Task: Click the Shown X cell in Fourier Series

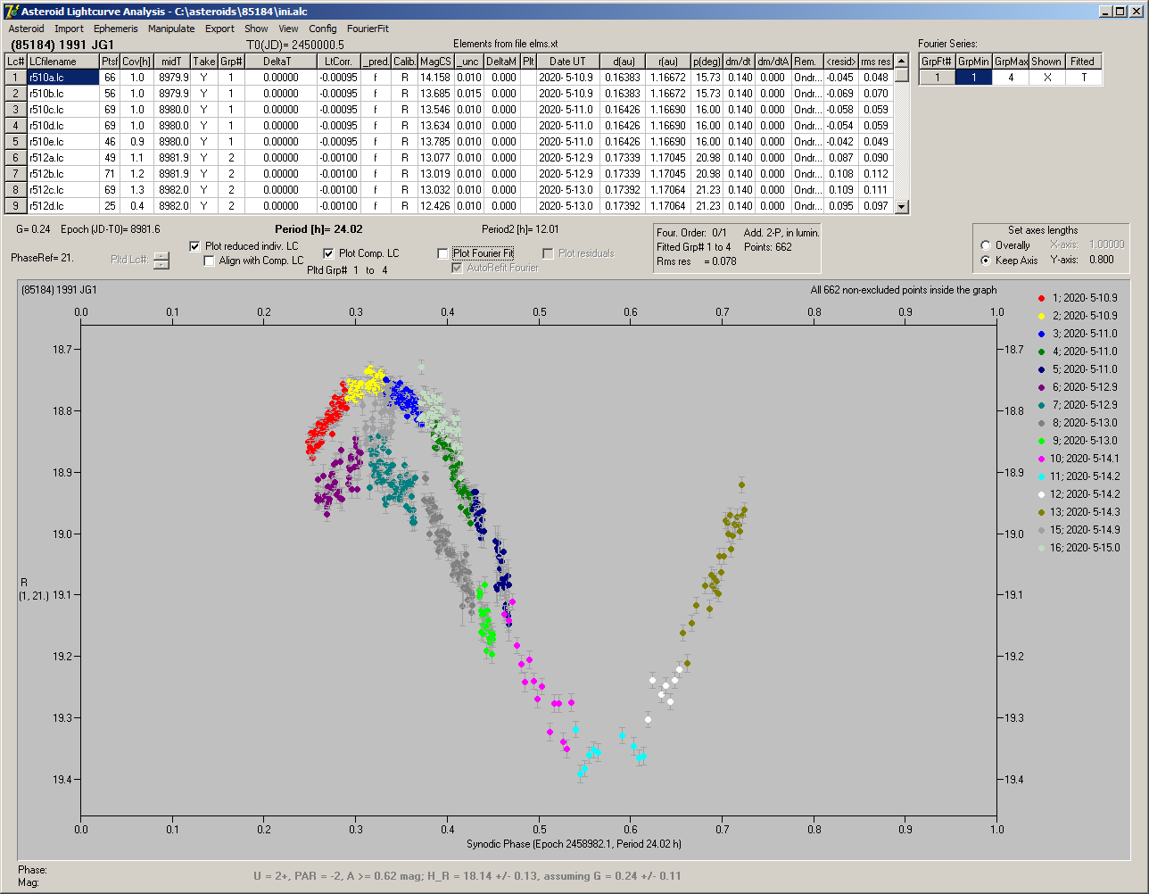Action: pos(1046,78)
